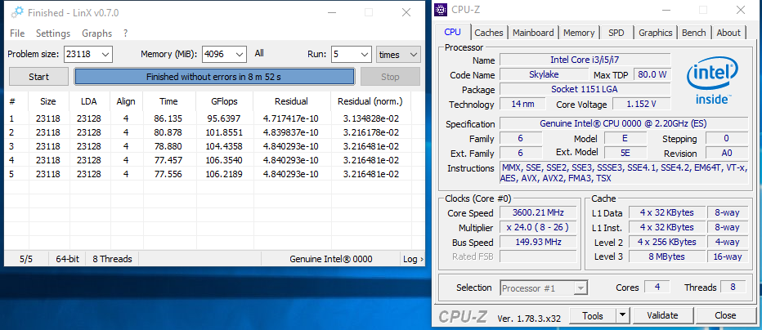Click the Size column header
Image resolution: width=762 pixels, height=330 pixels.
tap(48, 101)
